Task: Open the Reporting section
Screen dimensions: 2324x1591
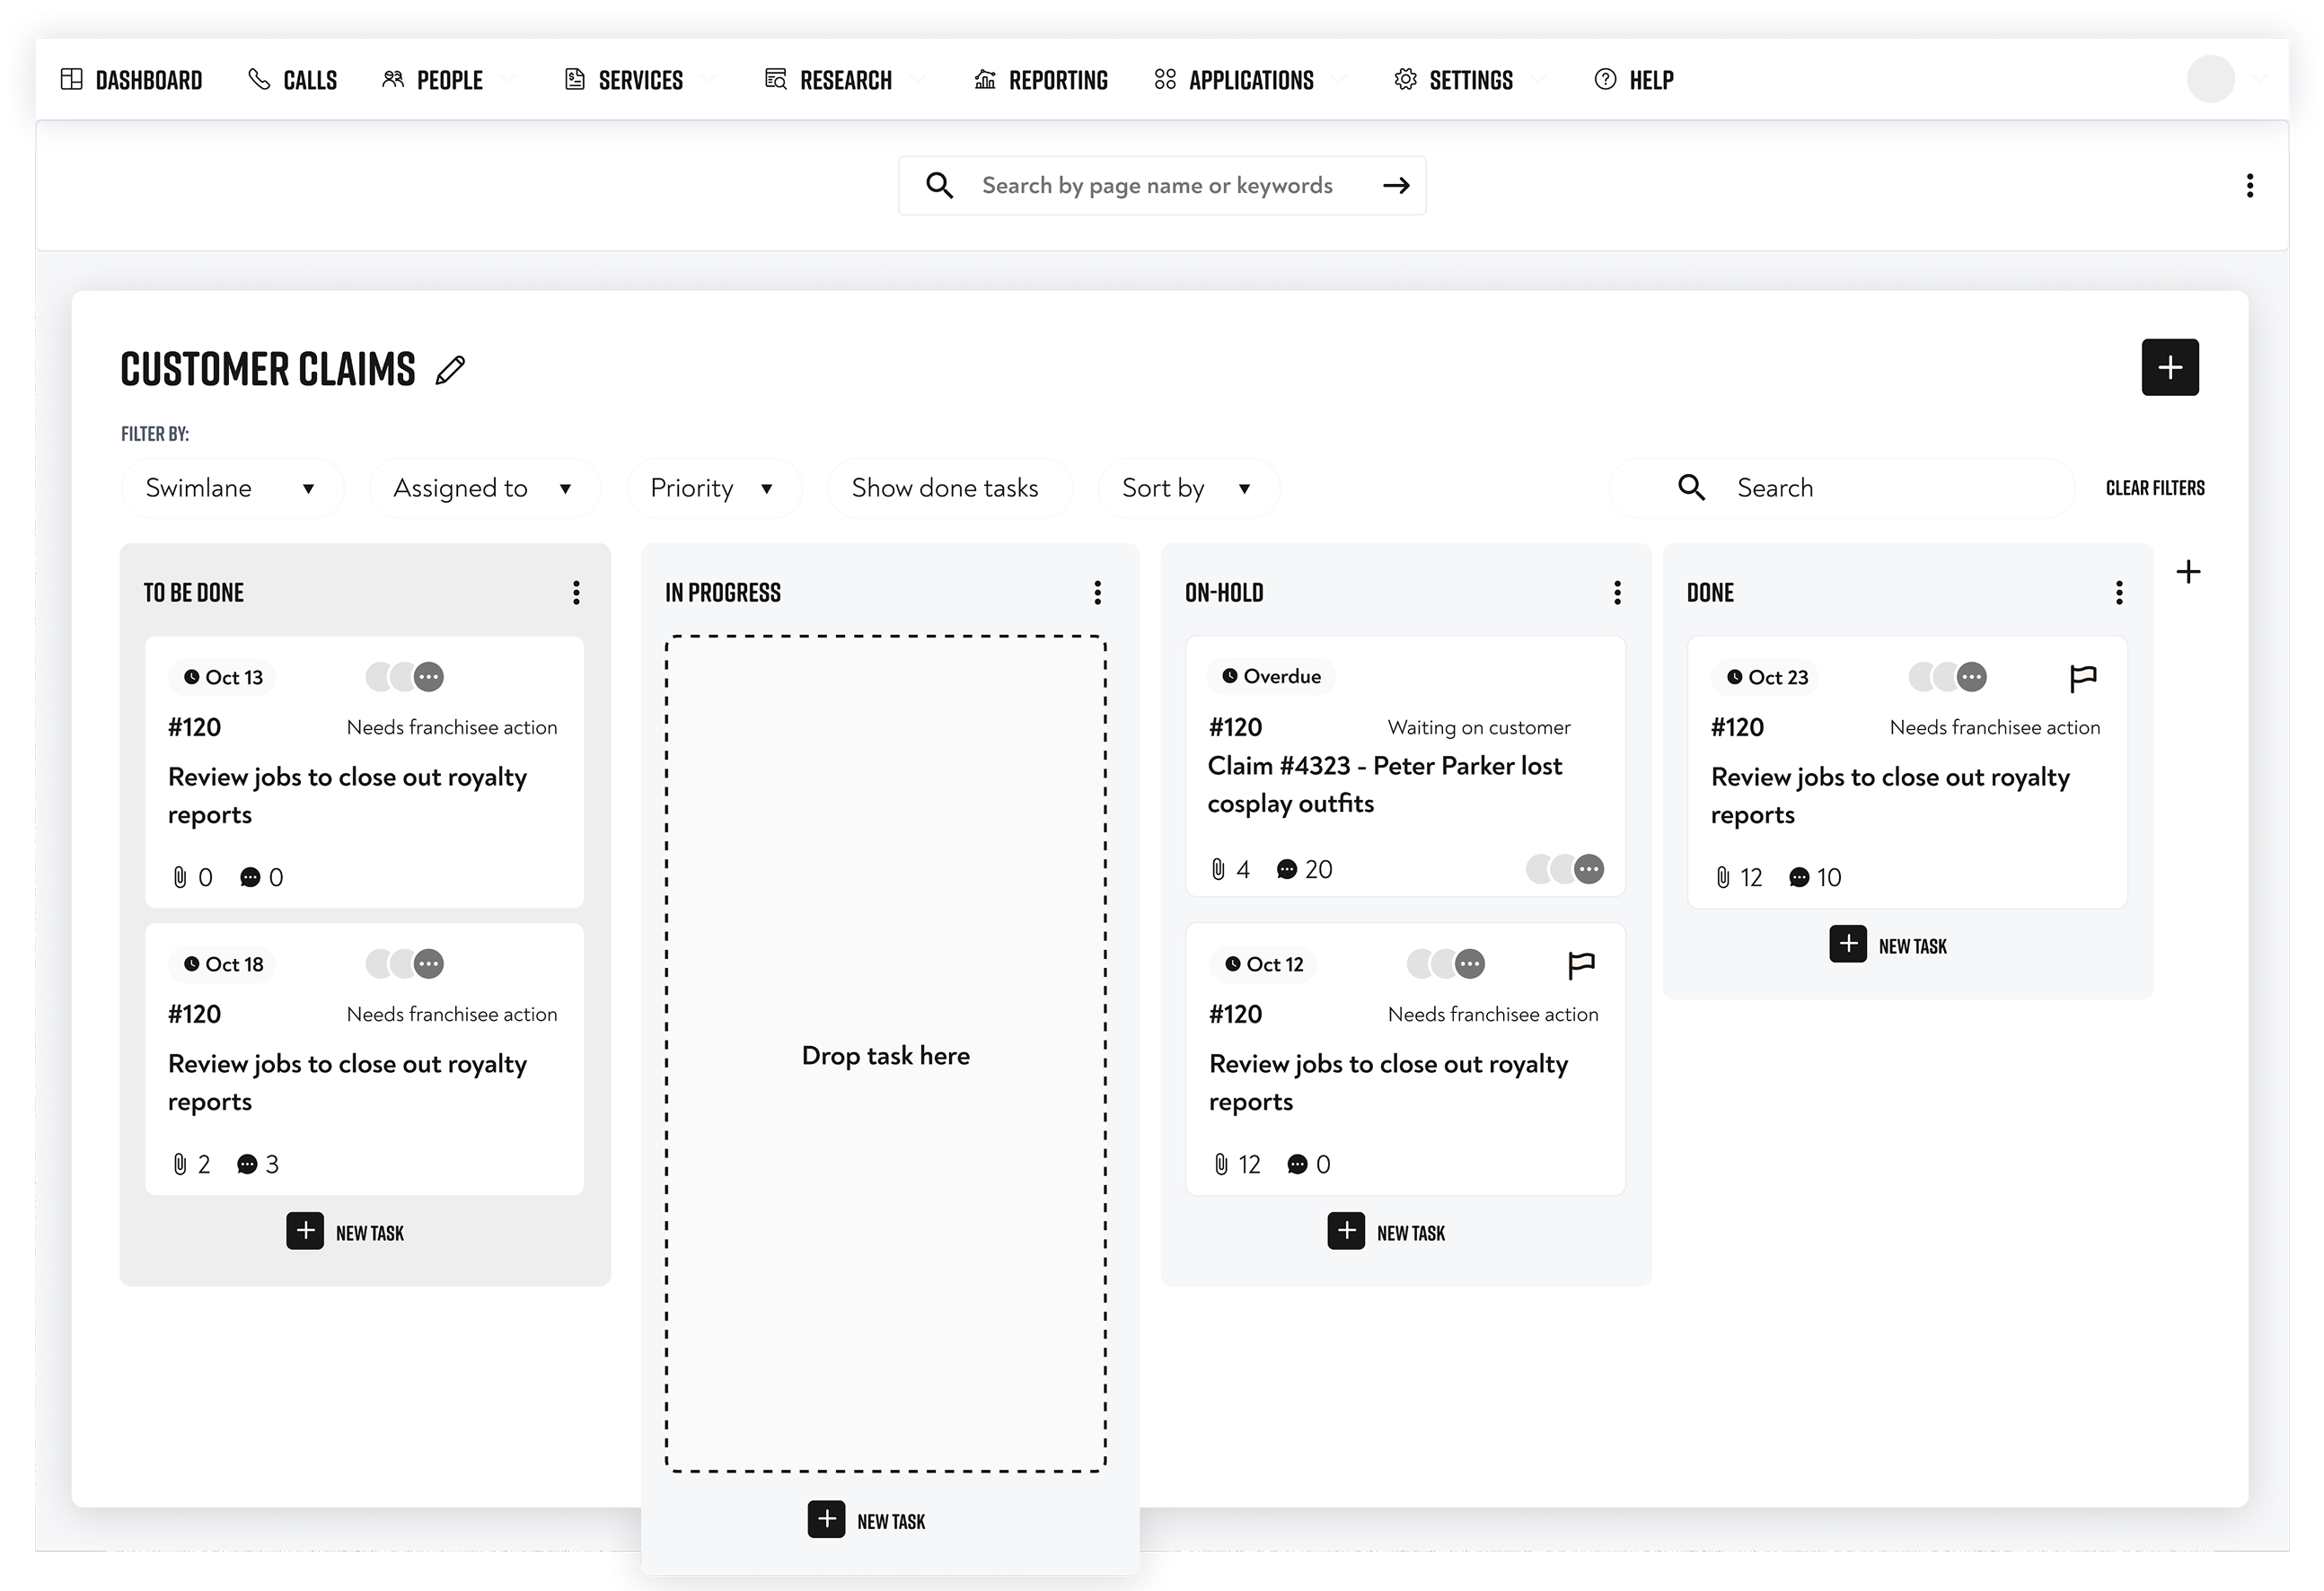Action: click(1041, 80)
